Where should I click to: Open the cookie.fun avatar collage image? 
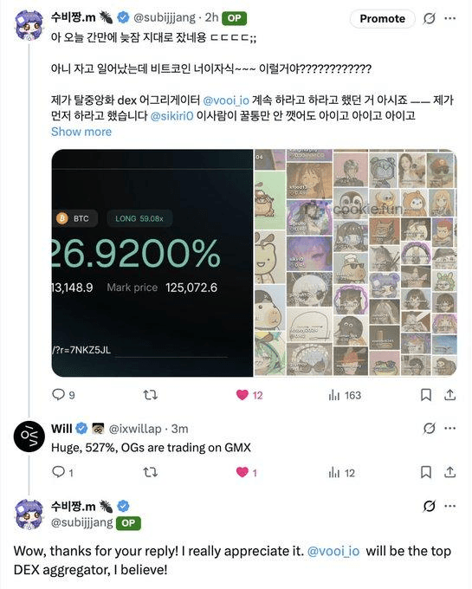(x=356, y=263)
